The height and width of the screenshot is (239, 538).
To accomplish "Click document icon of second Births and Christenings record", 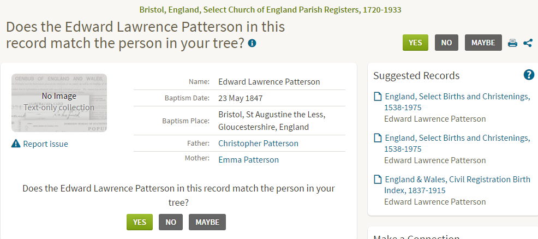I will click(x=378, y=138).
